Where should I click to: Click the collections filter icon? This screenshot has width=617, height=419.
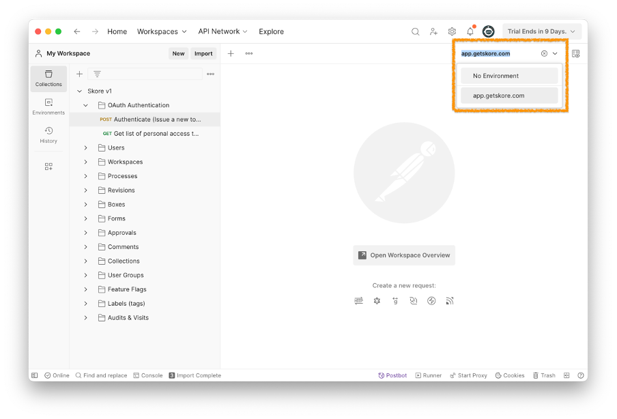coord(97,74)
